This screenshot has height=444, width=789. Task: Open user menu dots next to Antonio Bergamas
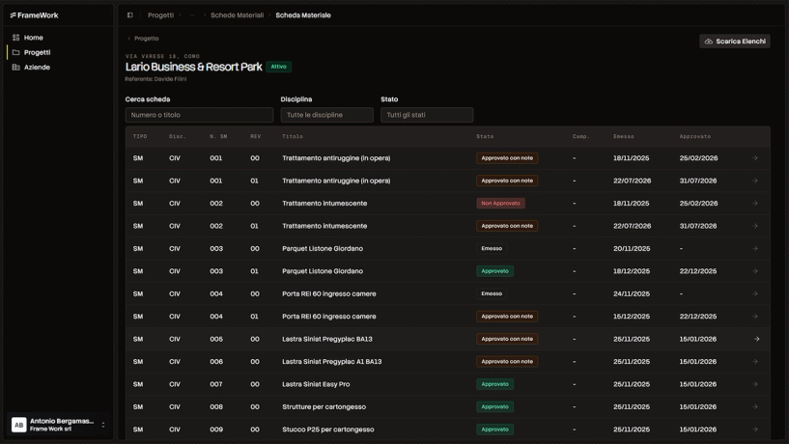(103, 425)
